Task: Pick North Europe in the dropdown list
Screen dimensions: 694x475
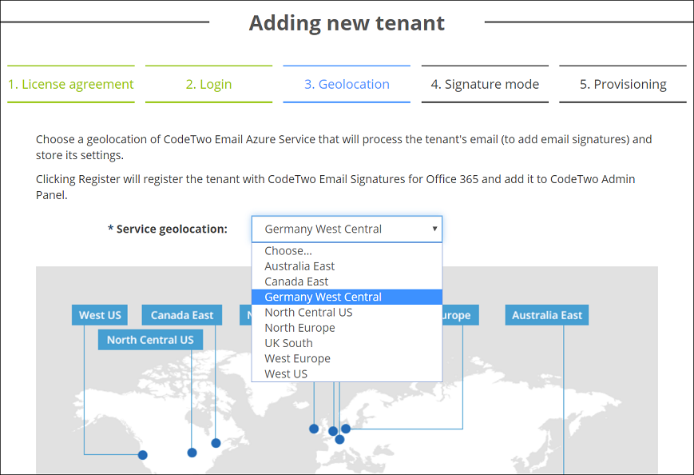Action: [347, 328]
